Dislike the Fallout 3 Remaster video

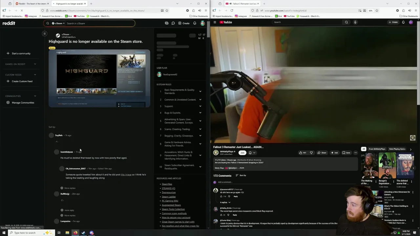click(x=311, y=153)
